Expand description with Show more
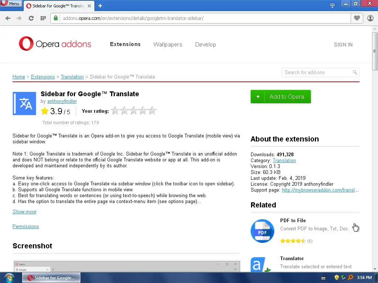The image size is (378, 283). [24, 212]
